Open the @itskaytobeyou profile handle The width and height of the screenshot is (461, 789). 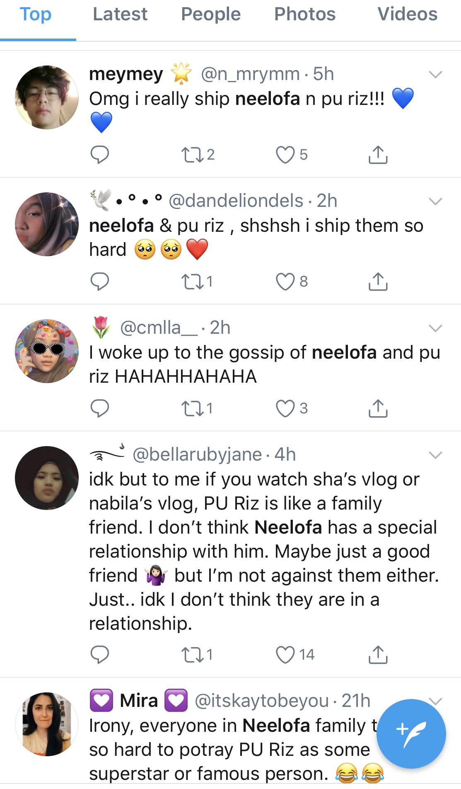[x=261, y=701]
